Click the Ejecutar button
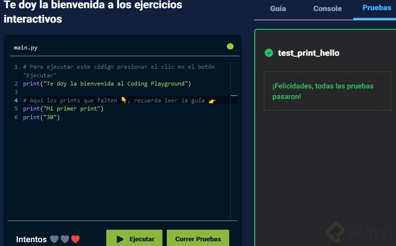The height and width of the screenshot is (246, 396). [135, 238]
